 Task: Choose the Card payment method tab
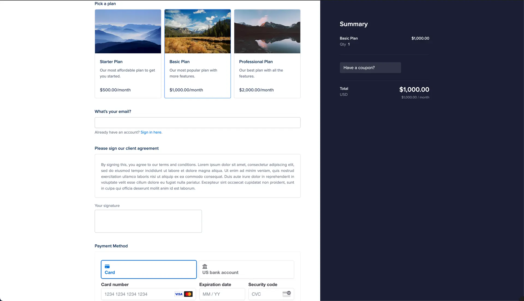coord(149,269)
